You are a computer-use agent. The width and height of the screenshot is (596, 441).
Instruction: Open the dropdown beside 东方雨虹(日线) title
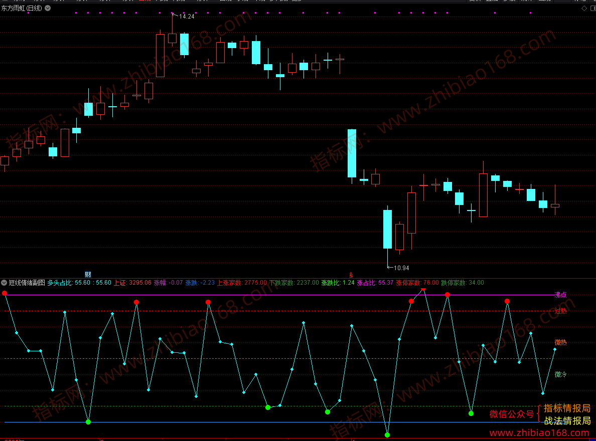tap(48, 8)
